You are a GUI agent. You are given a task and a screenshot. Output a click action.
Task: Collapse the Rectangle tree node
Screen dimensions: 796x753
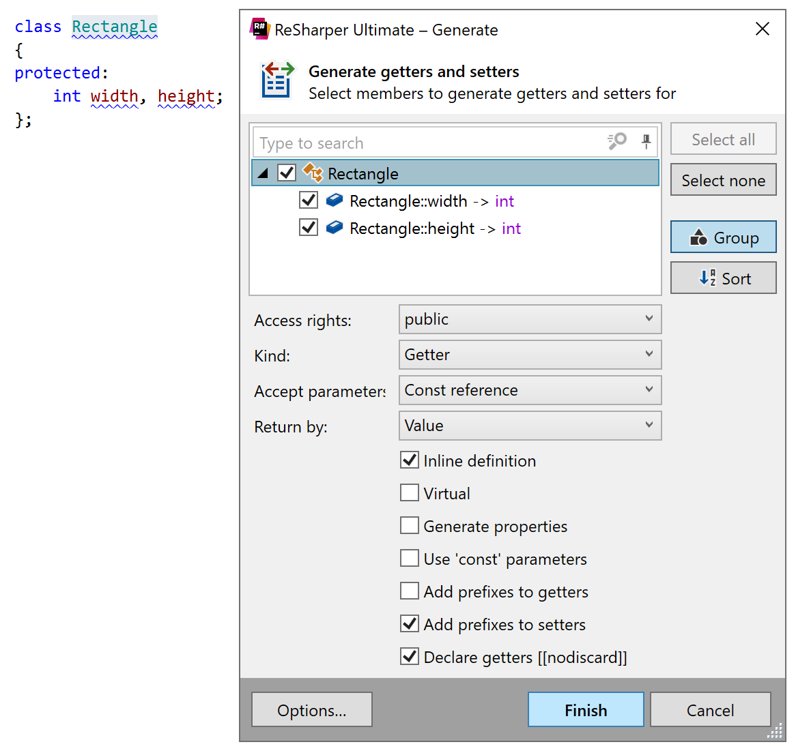tap(262, 173)
